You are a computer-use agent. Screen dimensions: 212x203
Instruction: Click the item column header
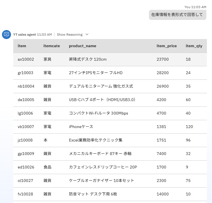(x=22, y=46)
